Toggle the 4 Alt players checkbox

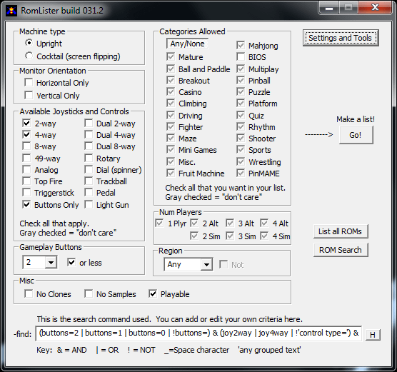pyautogui.click(x=264, y=223)
